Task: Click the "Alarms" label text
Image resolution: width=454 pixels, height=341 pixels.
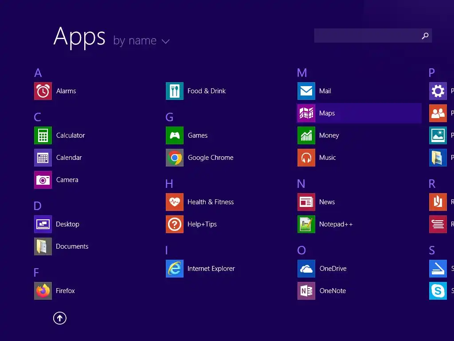Action: pyautogui.click(x=66, y=91)
